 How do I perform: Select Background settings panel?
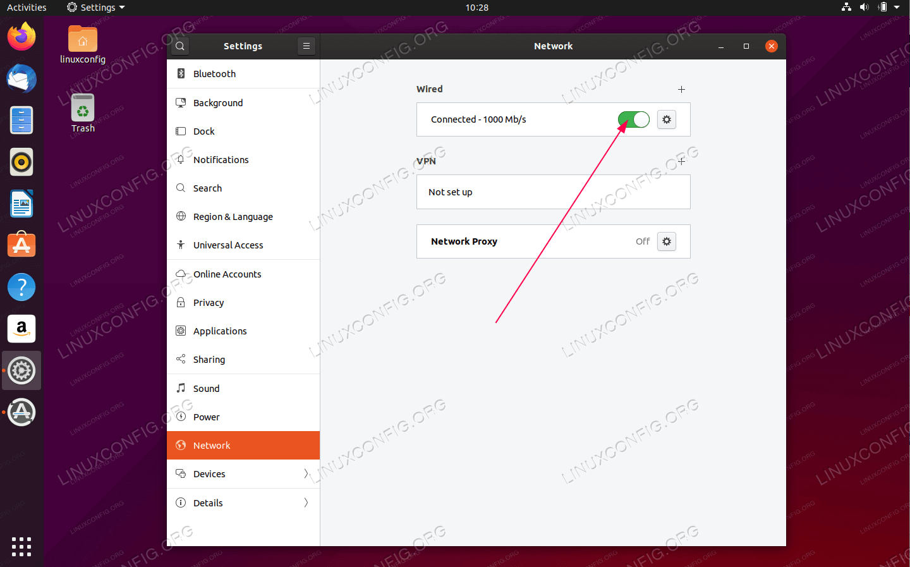[243, 102]
